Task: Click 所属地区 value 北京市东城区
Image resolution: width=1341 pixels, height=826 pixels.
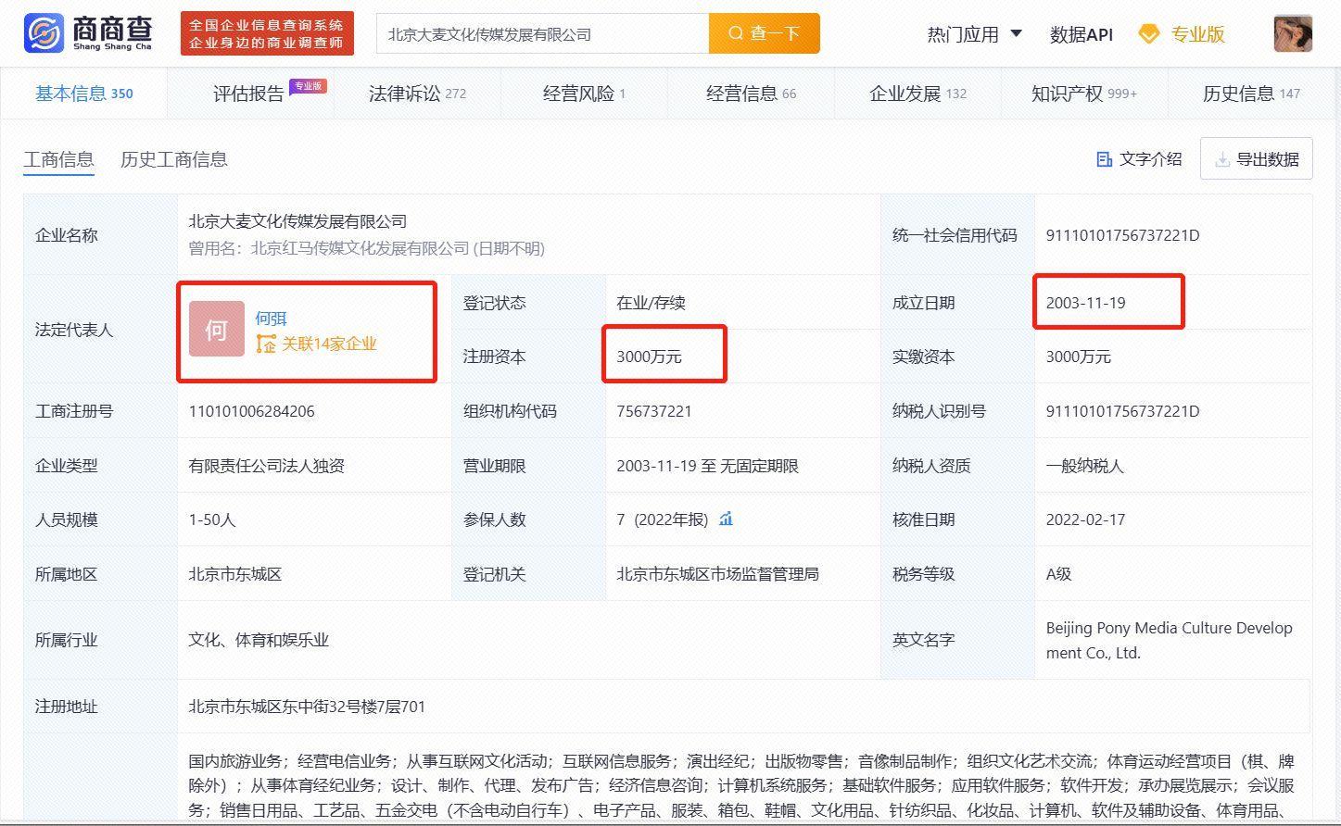Action: coord(234,574)
